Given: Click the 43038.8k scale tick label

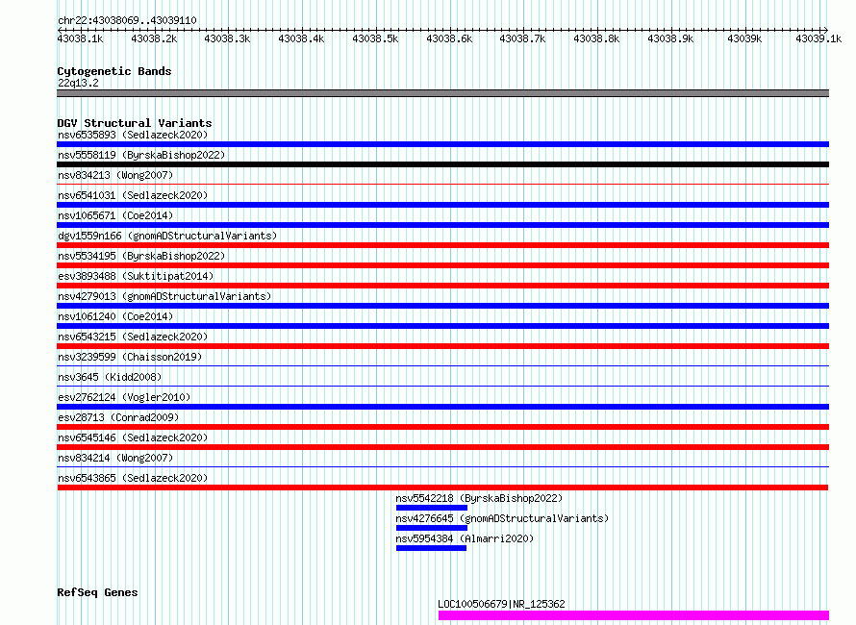Looking at the screenshot, I should click(596, 38).
